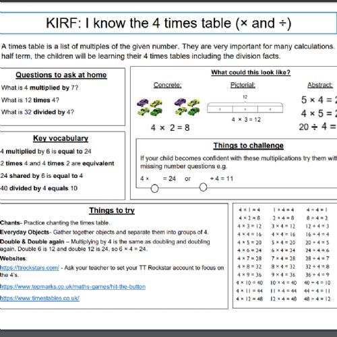The height and width of the screenshot is (337, 337).
Task: Open the topmarks hit-the-button link
Action: tap(73, 286)
